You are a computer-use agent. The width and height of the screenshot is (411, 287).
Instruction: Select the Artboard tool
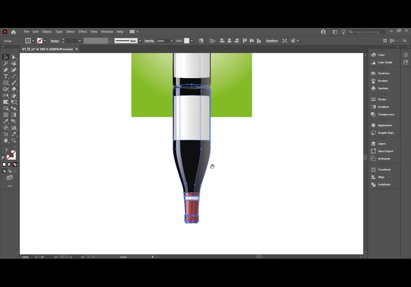[6, 134]
